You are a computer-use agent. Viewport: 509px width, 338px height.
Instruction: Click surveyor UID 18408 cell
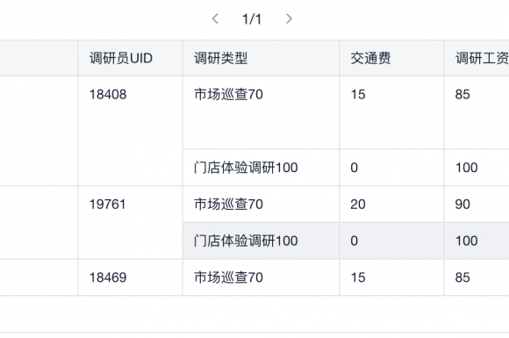pos(108,95)
